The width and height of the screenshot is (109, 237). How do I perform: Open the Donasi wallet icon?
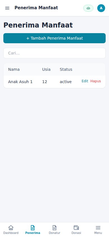(x=76, y=227)
